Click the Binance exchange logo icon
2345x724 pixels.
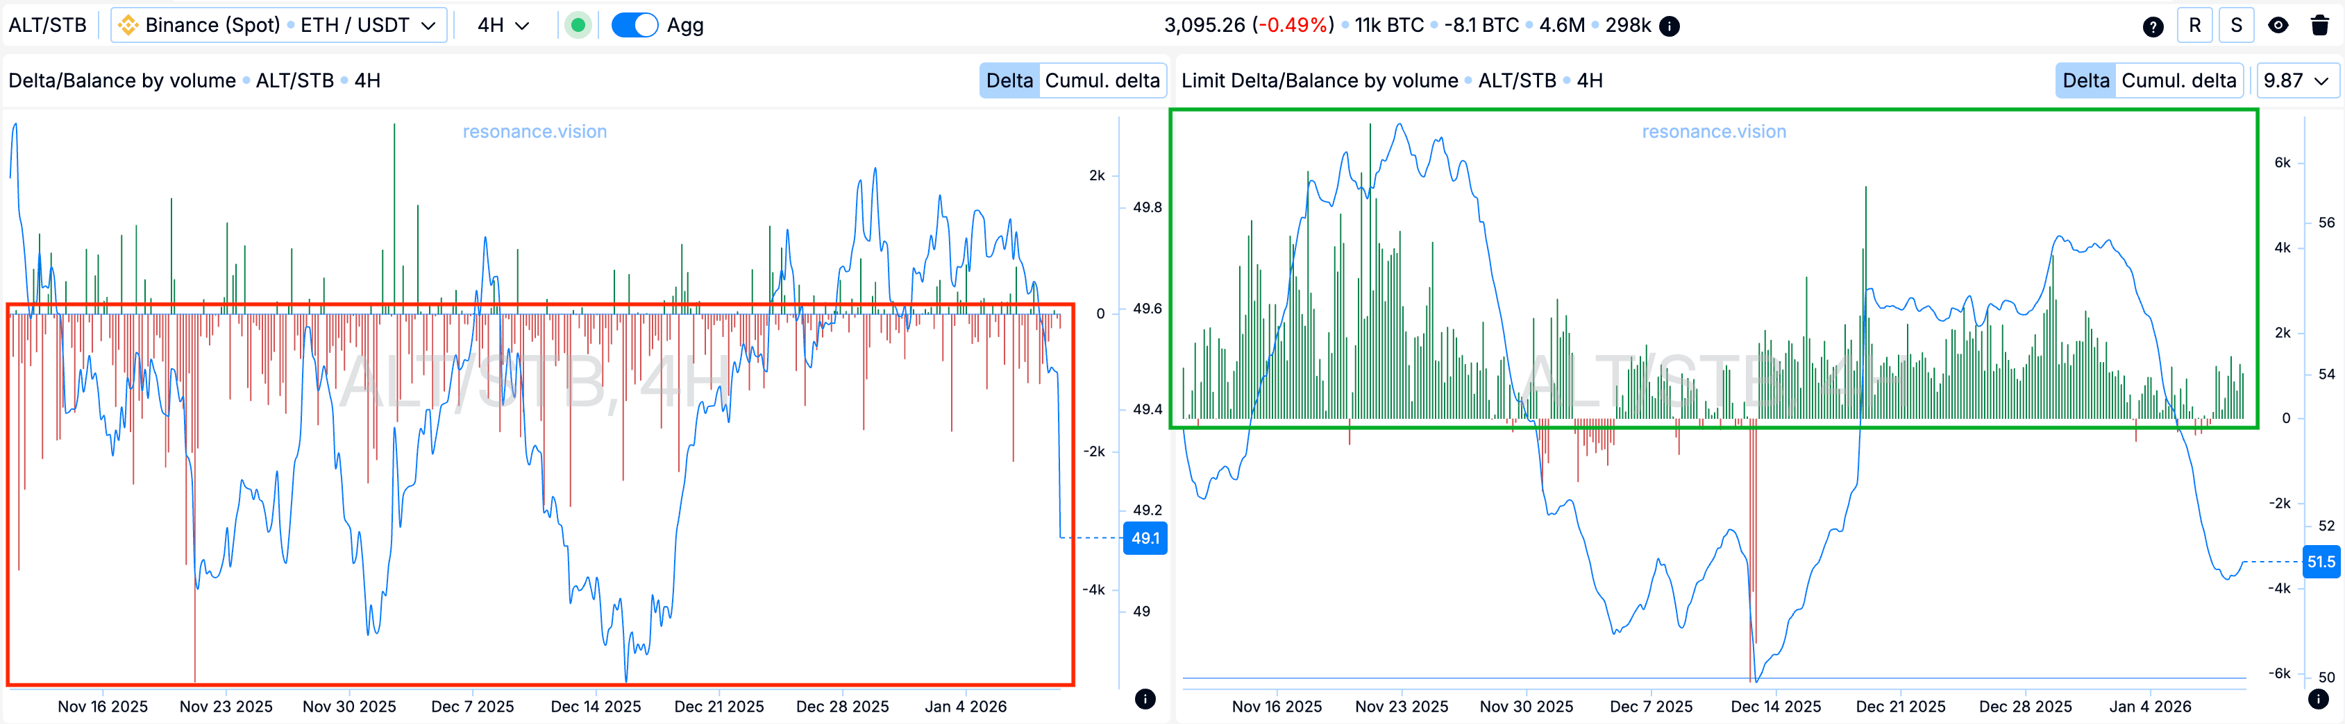129,26
